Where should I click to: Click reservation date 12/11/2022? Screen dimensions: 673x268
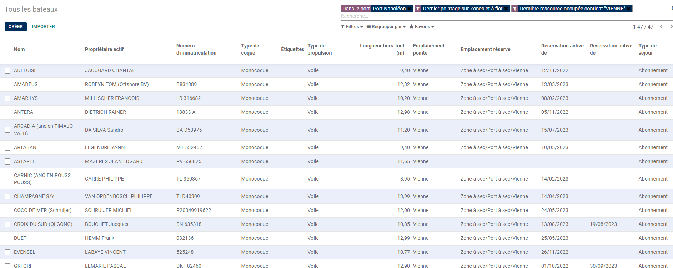(555, 70)
